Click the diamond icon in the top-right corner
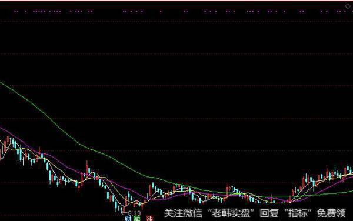 click(x=348, y=6)
